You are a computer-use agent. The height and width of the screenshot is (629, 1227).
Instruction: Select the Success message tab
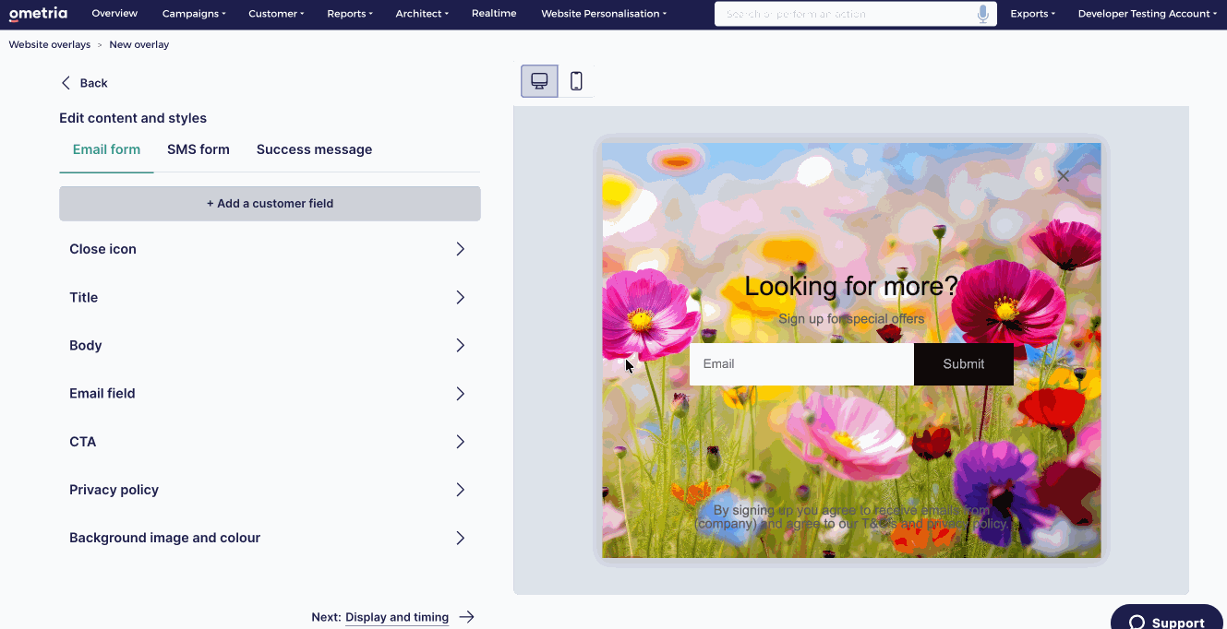pos(314,149)
